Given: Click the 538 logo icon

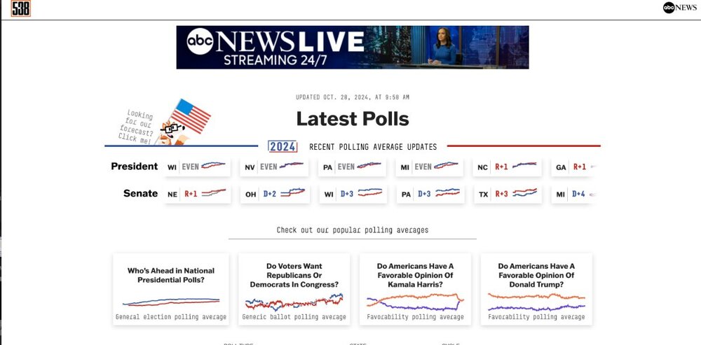Looking at the screenshot, I should (x=21, y=9).
